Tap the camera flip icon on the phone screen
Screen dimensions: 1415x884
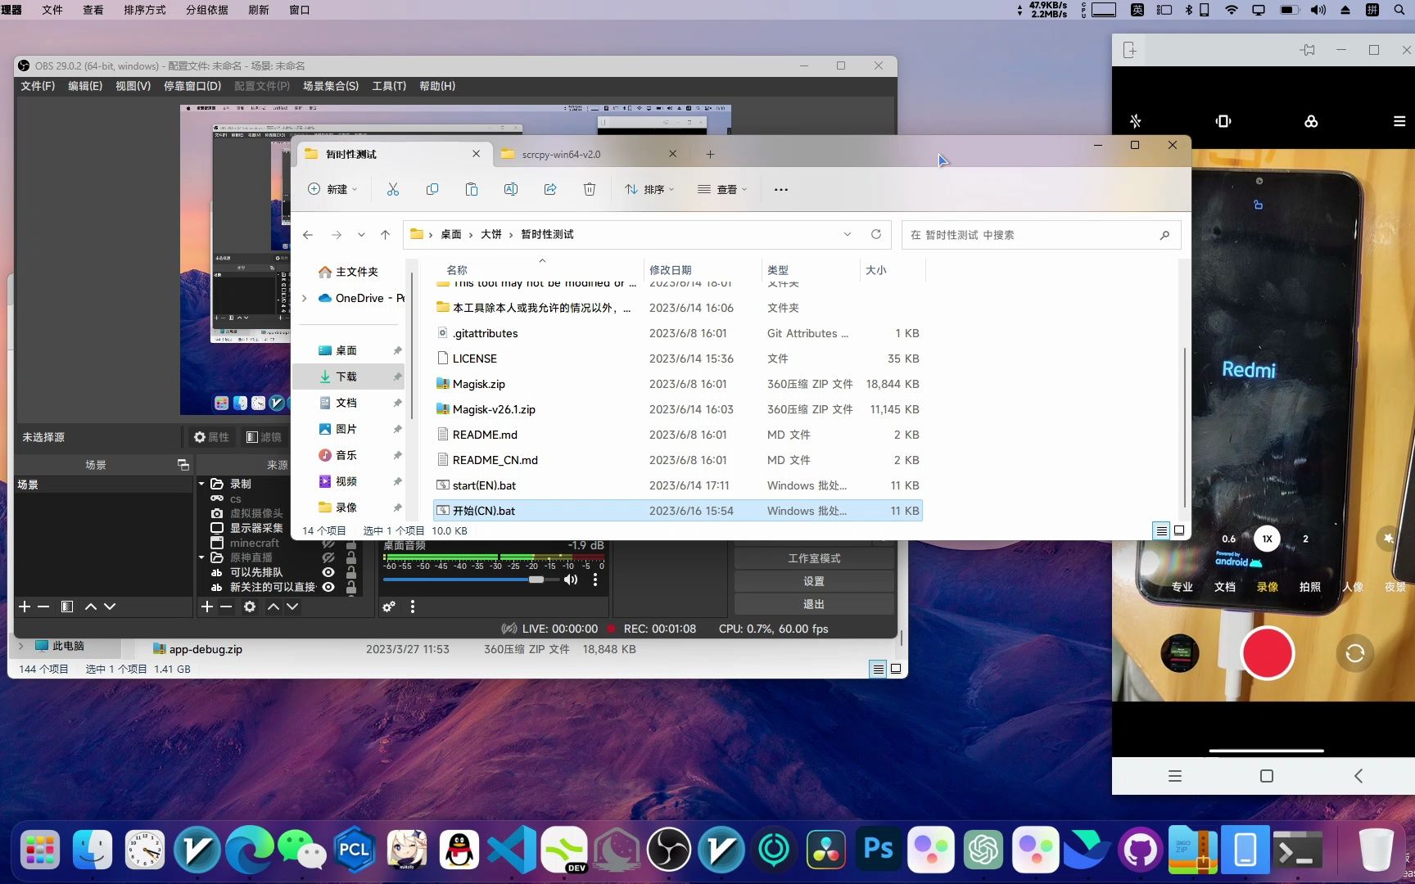pos(1354,653)
